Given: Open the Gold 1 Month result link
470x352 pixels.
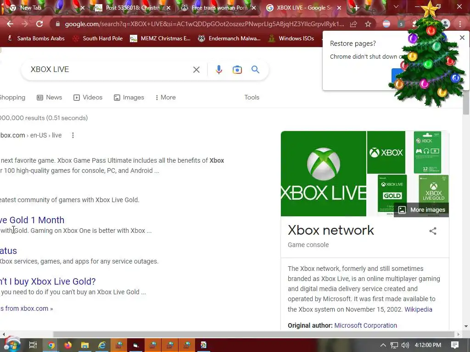Looking at the screenshot, I should (x=32, y=220).
